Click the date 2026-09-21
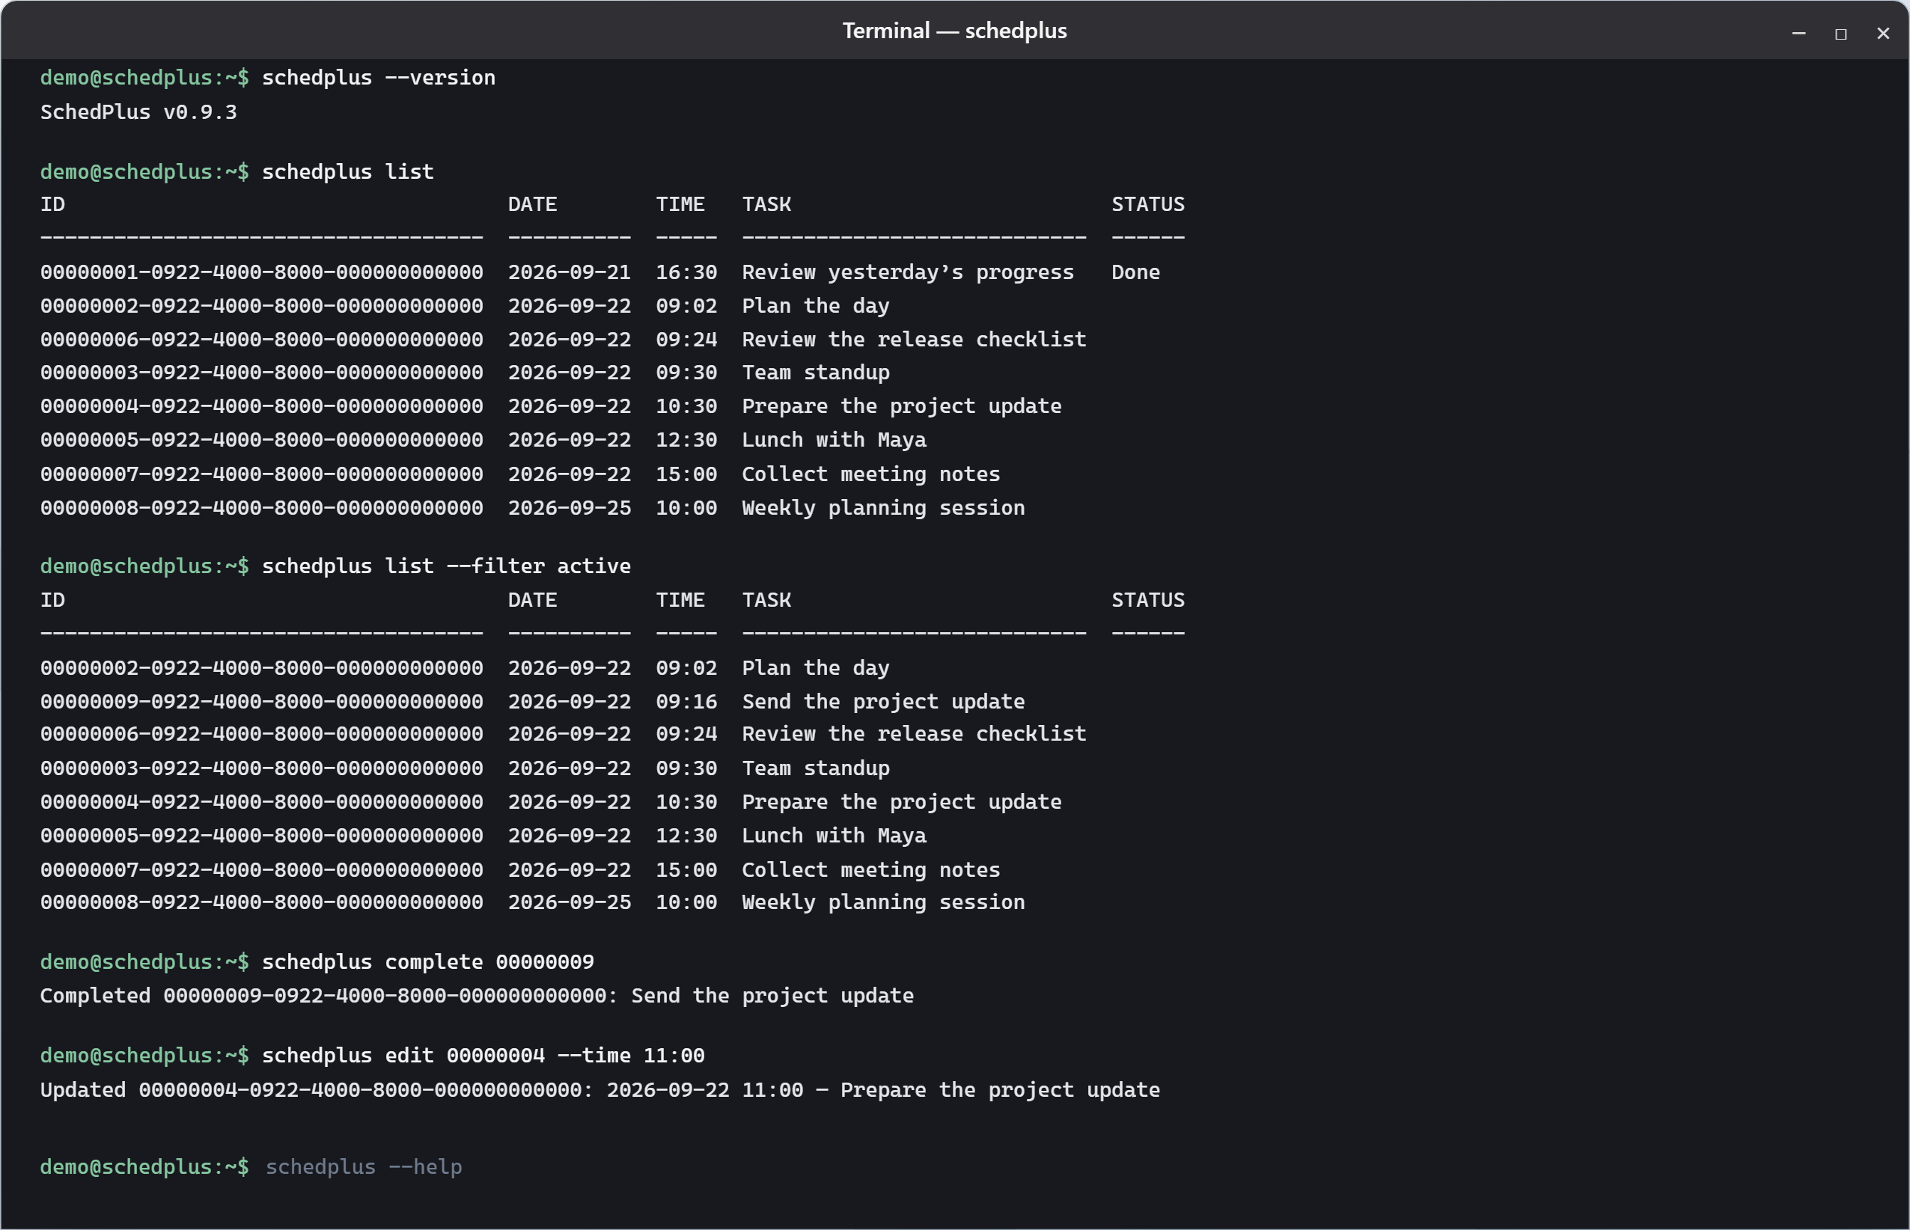 coord(570,272)
